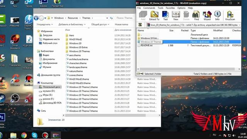The width and height of the screenshot is (247, 139).
Task: Click the Explorer forward arrow button
Action: pyautogui.click(x=41, y=18)
